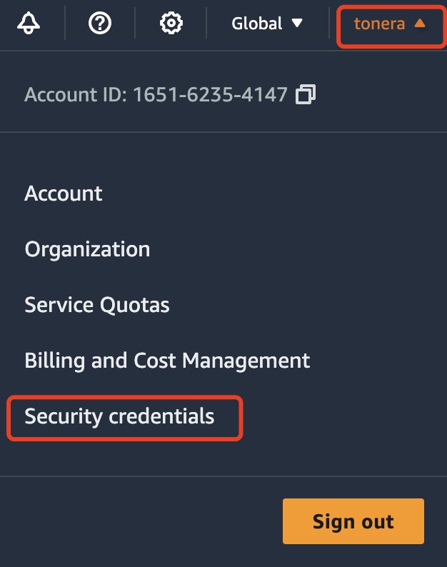447x567 pixels.
Task: Open Security credentials
Action: point(119,416)
